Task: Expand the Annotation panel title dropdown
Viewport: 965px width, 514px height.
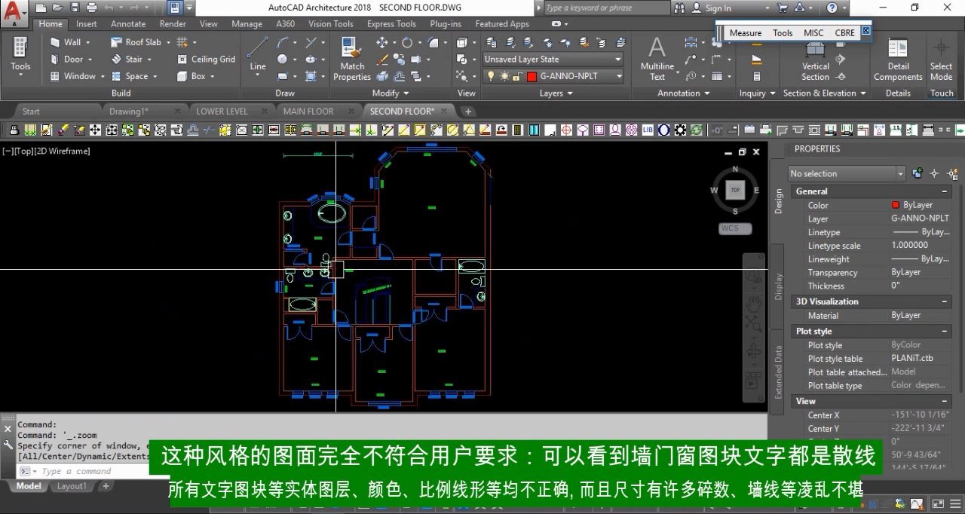Action: coord(684,93)
